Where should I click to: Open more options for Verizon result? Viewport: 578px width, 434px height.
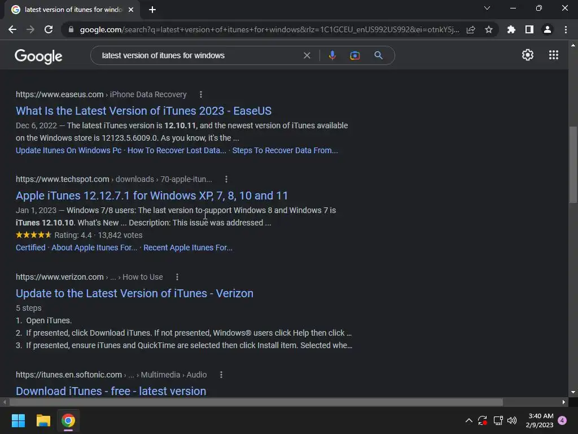(177, 277)
